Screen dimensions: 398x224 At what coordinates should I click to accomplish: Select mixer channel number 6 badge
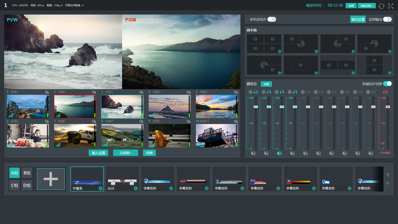click(x=316, y=92)
